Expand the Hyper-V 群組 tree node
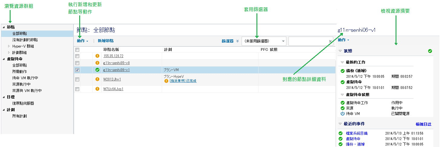The height and width of the screenshot is (147, 440). coord(9,46)
